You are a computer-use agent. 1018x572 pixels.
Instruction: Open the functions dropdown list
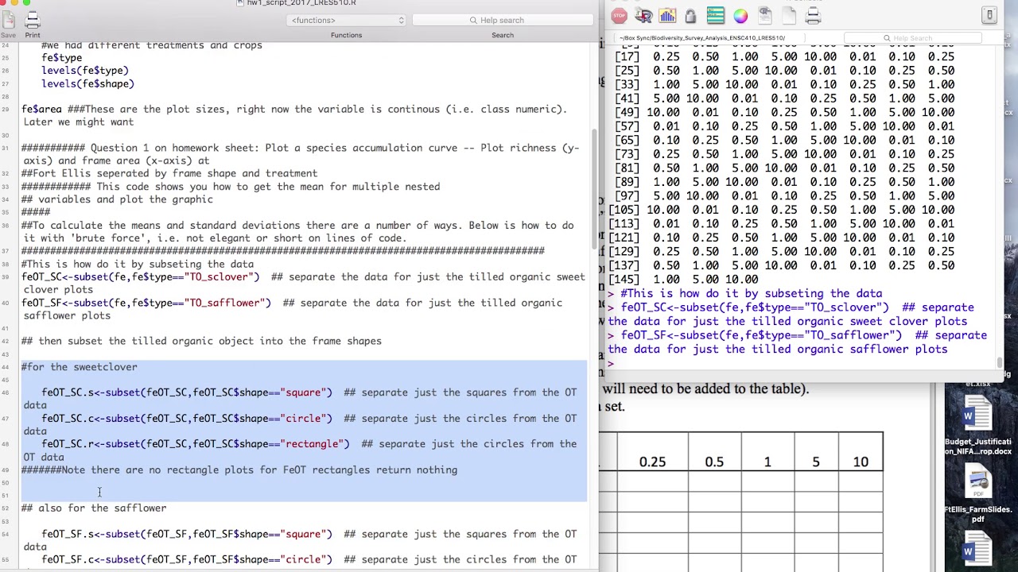pos(347,20)
